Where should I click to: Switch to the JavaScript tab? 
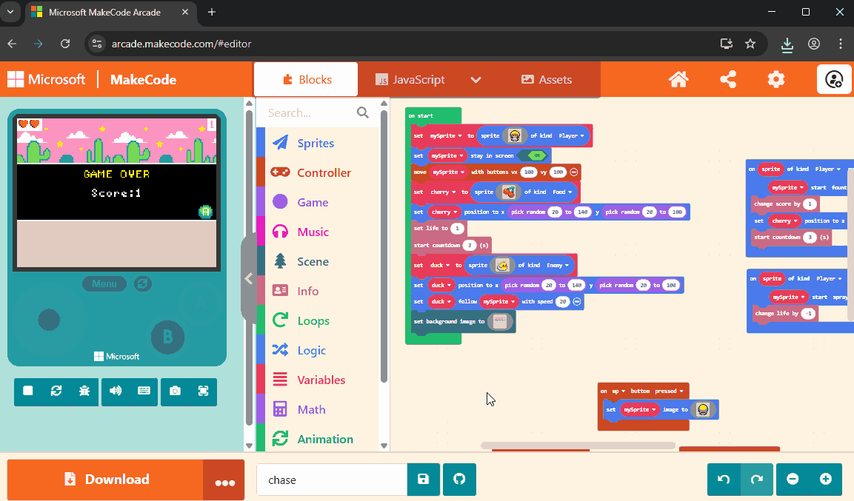pos(410,79)
